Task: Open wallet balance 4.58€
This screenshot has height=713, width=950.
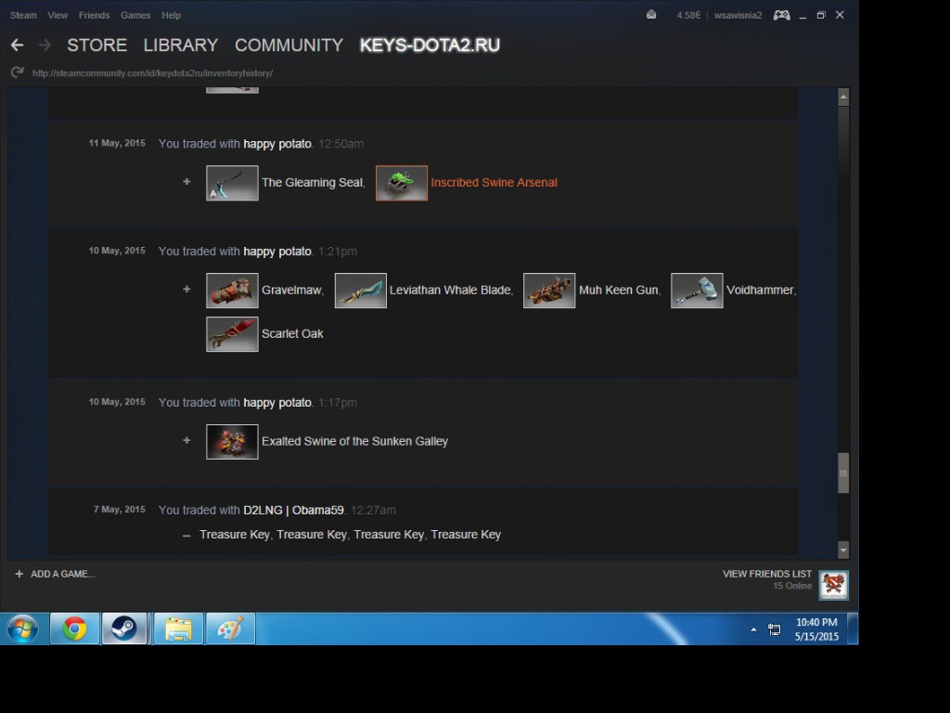Action: point(688,15)
